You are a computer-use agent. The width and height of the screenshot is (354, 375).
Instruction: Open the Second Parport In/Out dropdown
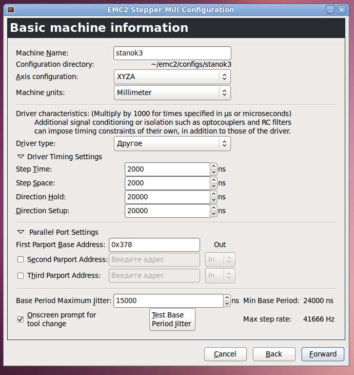pyautogui.click(x=220, y=260)
